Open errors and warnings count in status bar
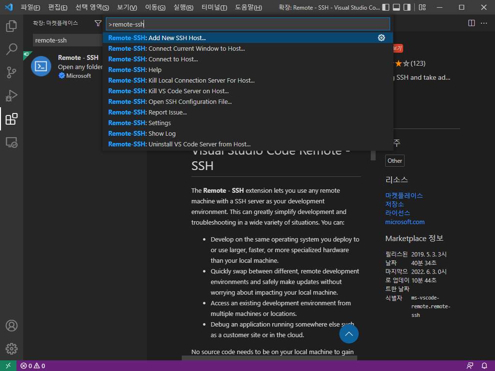This screenshot has width=495, height=371. click(33, 366)
